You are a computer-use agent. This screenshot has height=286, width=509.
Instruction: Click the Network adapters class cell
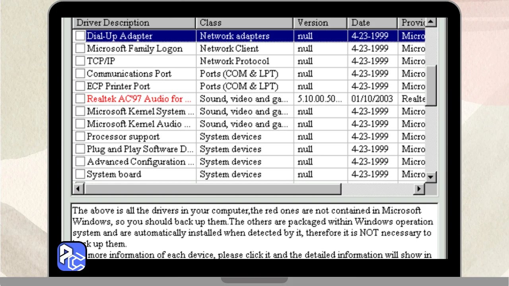pyautogui.click(x=245, y=36)
